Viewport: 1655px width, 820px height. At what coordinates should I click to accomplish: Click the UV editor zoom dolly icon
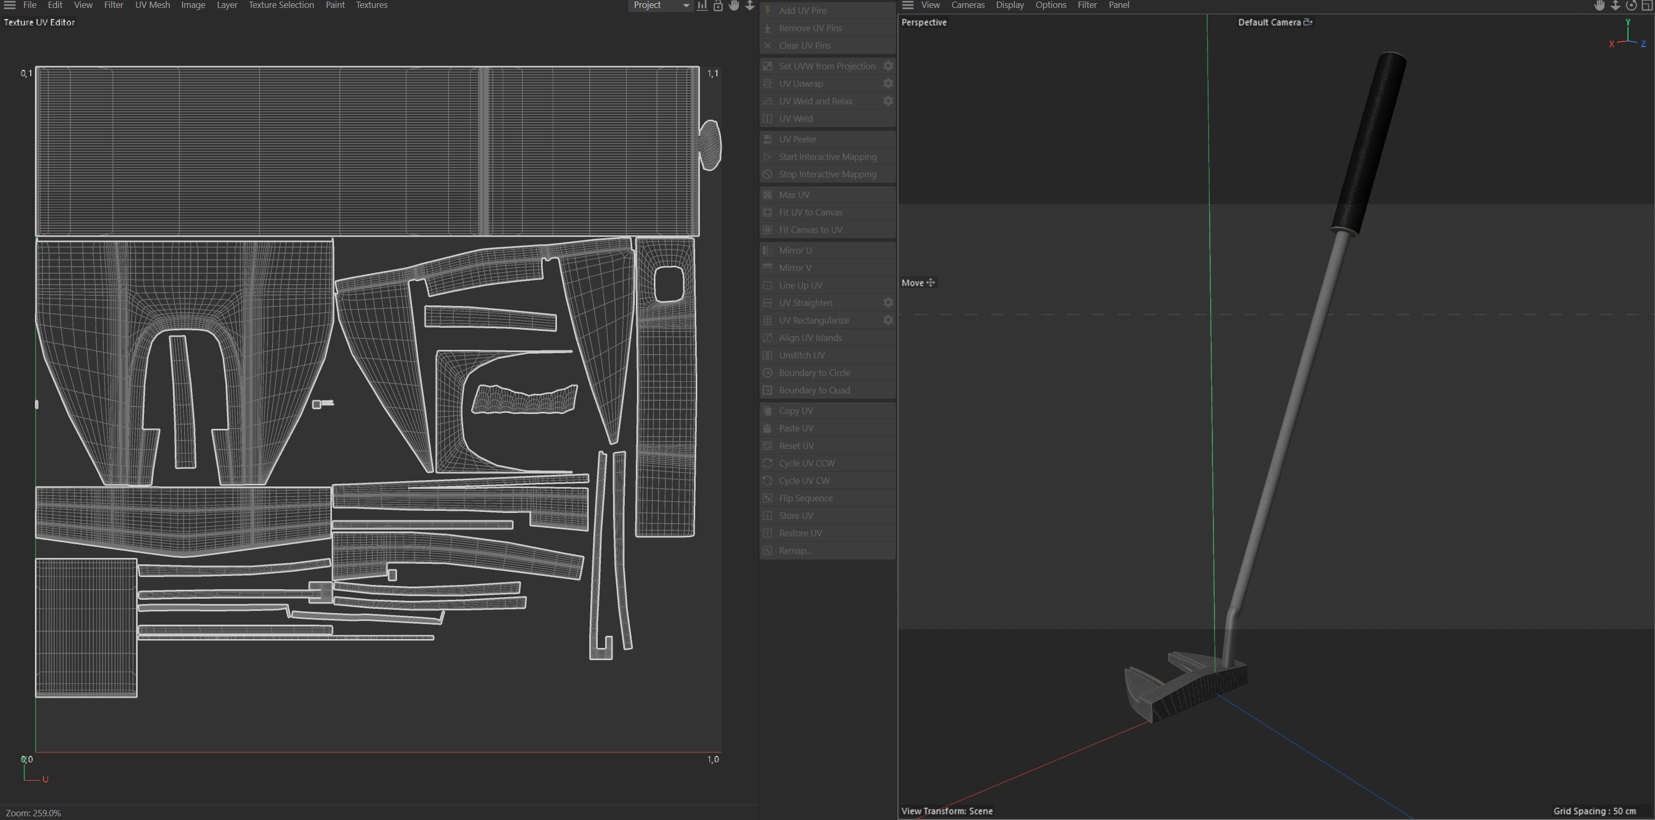(750, 5)
